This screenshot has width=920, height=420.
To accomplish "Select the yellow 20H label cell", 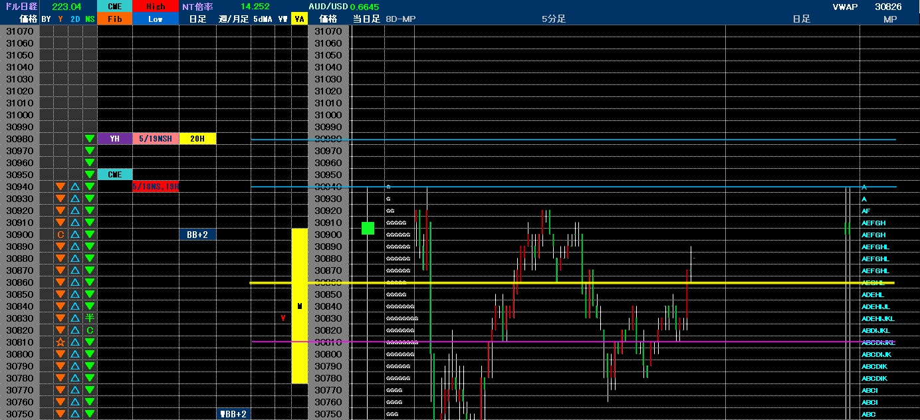I will (197, 139).
